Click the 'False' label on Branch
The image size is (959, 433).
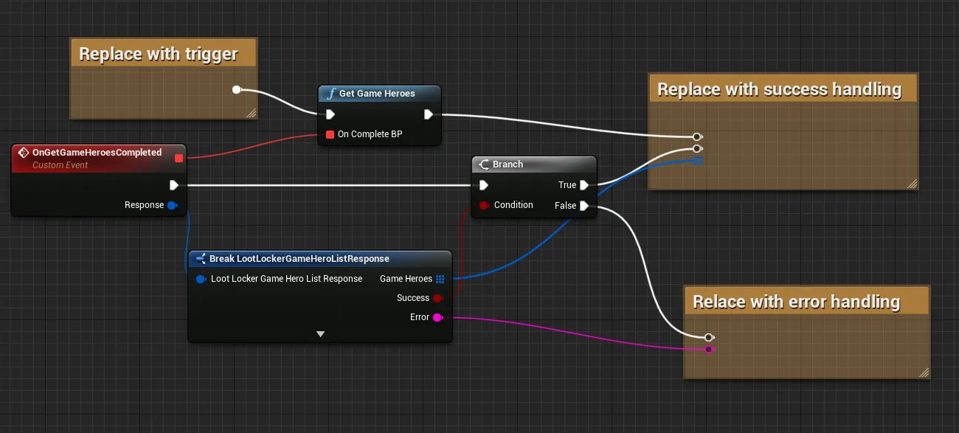(x=565, y=206)
